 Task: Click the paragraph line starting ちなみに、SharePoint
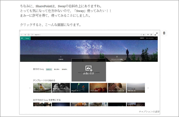[x=61, y=6]
